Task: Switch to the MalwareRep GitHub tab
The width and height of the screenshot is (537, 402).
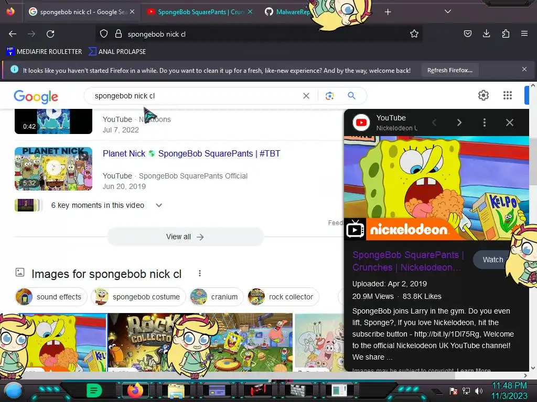Action: tap(288, 12)
